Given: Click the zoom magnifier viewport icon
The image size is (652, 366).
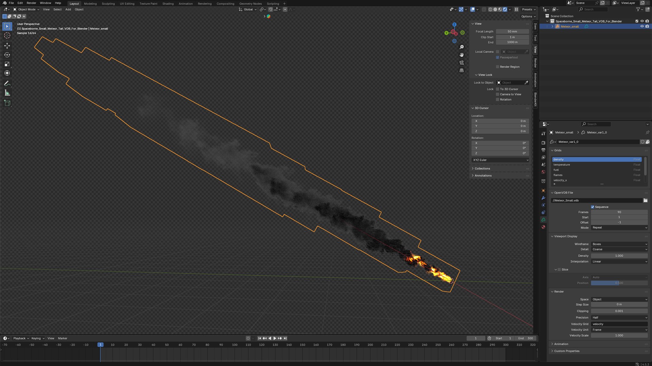Looking at the screenshot, I should 461,47.
